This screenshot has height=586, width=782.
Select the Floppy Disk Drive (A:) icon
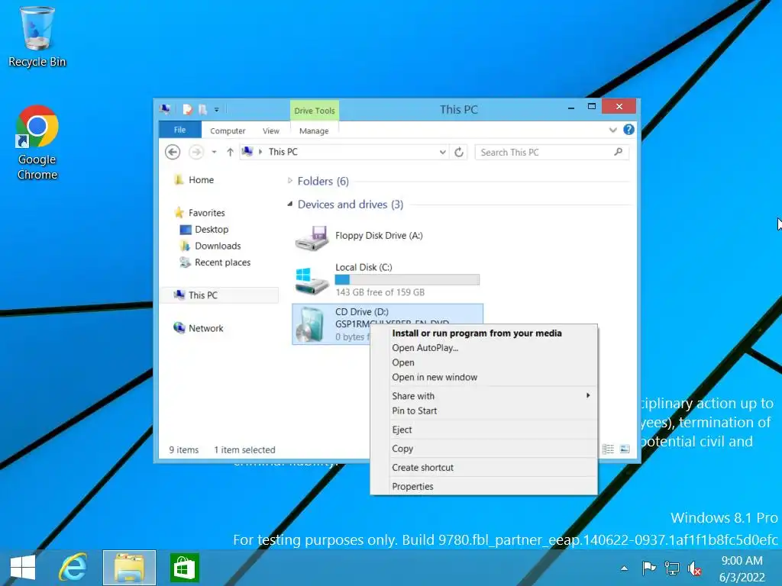click(x=312, y=238)
